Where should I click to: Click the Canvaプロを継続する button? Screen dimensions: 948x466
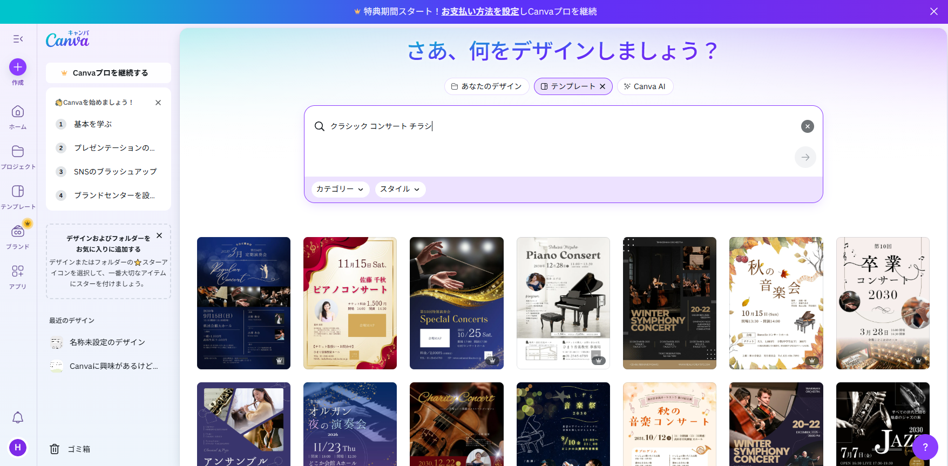tap(109, 73)
